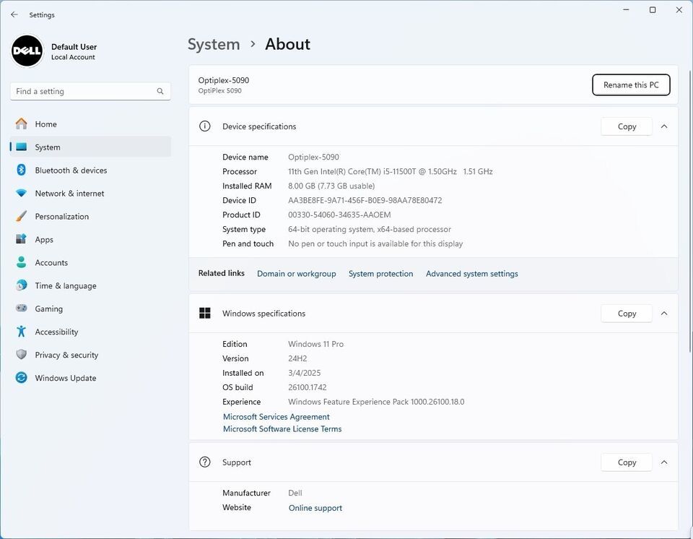Click the back arrow in Settings title bar
The width and height of the screenshot is (693, 539).
pyautogui.click(x=14, y=14)
